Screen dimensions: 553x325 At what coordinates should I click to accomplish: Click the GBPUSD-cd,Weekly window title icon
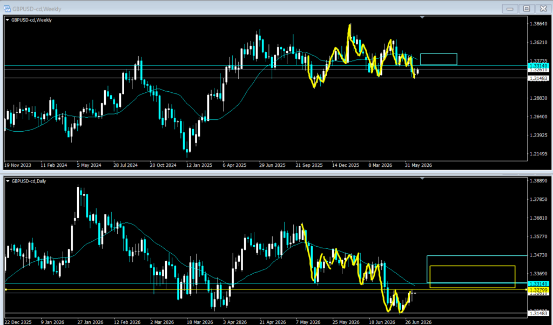click(7, 9)
